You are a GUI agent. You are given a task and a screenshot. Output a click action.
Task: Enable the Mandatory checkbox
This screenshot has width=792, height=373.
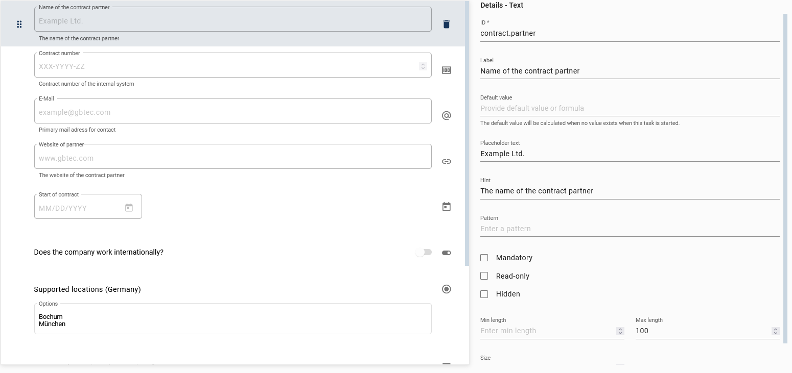coord(484,258)
